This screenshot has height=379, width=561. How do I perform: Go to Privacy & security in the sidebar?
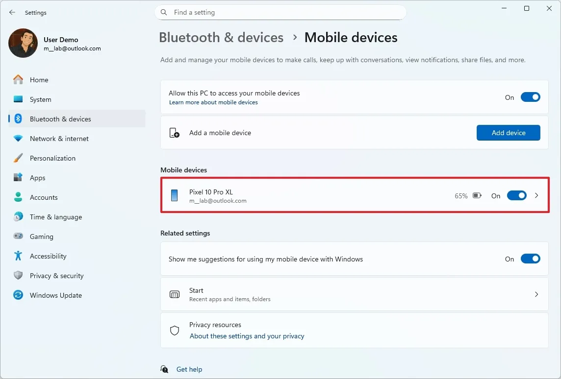click(x=18, y=275)
